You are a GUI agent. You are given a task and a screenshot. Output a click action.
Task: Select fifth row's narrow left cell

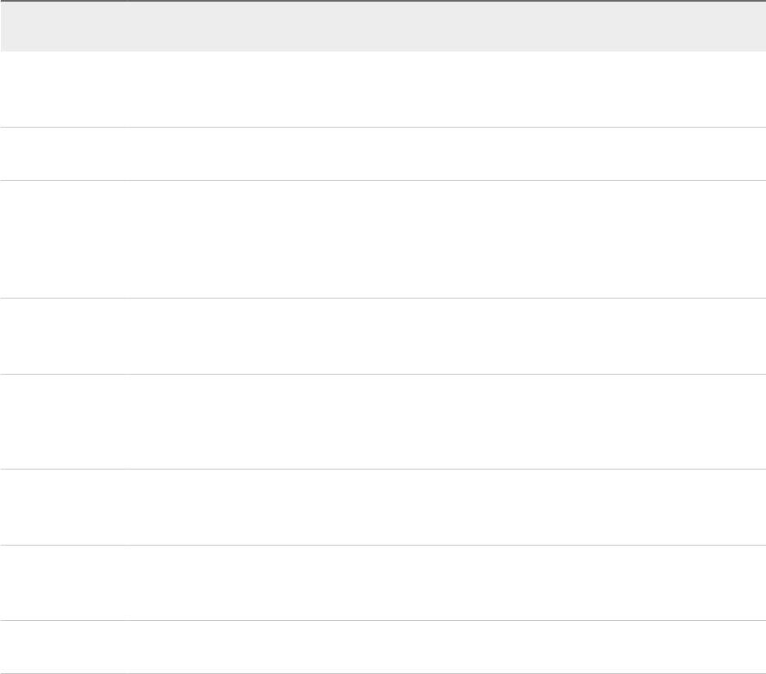(64, 421)
